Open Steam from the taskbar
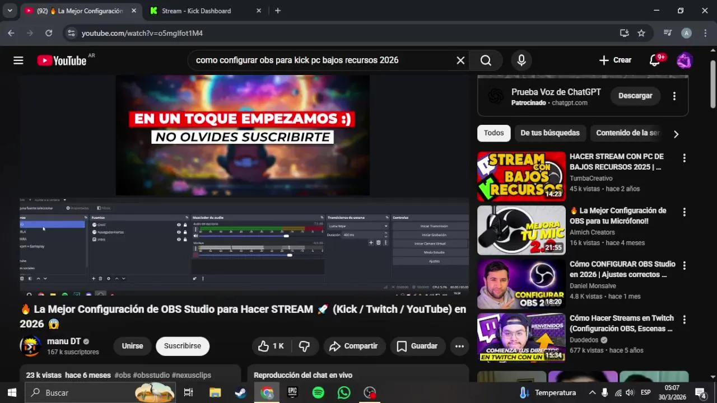Screen dimensions: 717x403 [240, 393]
